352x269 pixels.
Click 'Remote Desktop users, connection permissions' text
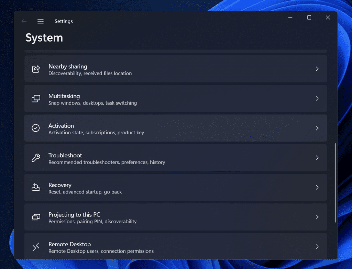pos(101,251)
